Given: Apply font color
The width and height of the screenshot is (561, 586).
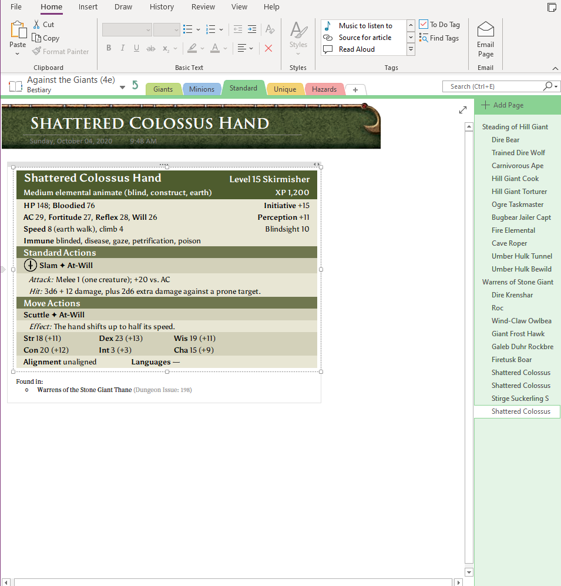Looking at the screenshot, I should click(215, 48).
